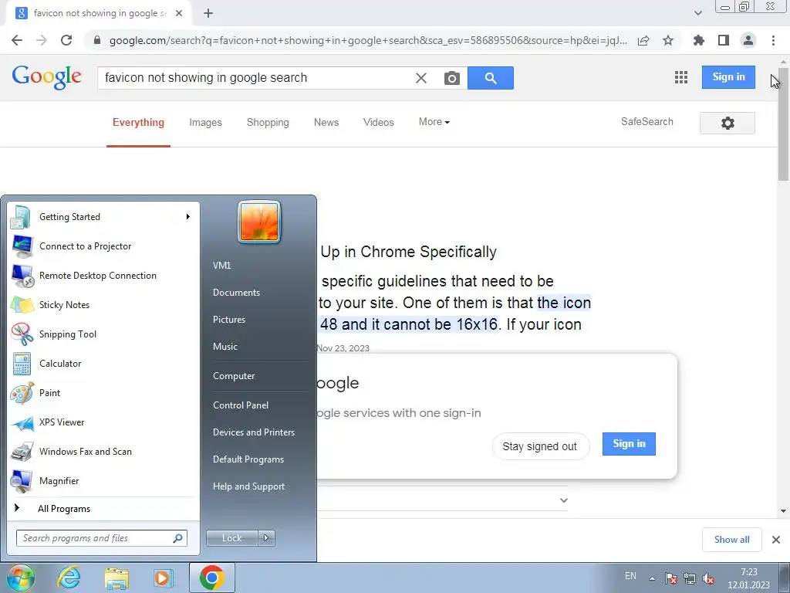Open Windows Explorer taskbar icon
790x593 pixels.
(x=116, y=578)
